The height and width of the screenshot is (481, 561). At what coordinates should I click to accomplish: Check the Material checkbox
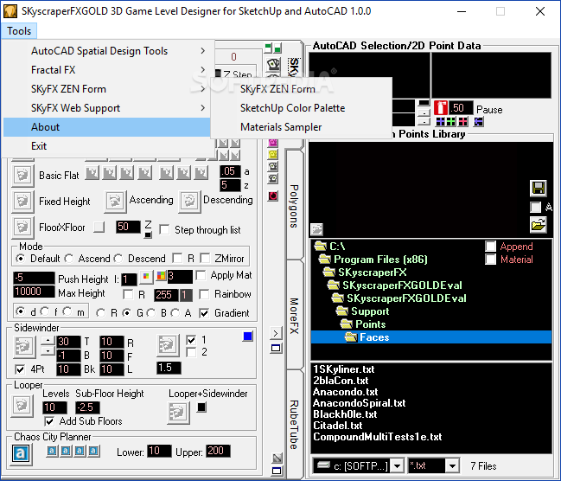(x=490, y=259)
